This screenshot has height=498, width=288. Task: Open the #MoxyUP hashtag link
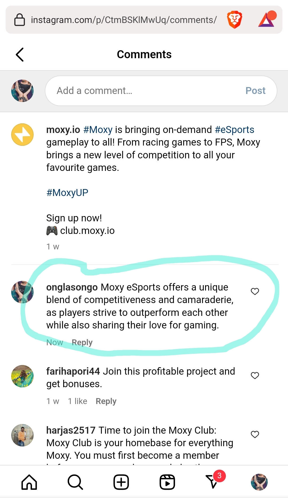tap(67, 193)
